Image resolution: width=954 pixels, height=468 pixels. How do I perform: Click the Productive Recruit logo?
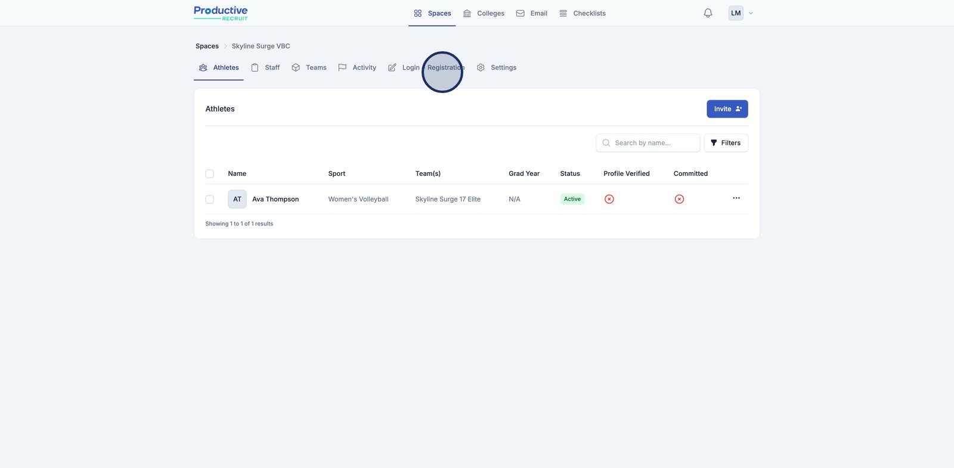[x=221, y=13]
